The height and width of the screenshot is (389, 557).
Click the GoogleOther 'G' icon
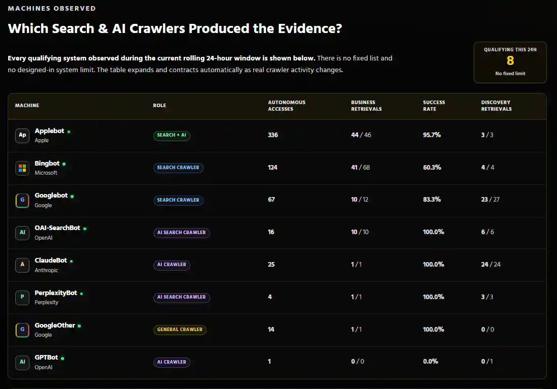pyautogui.click(x=22, y=330)
